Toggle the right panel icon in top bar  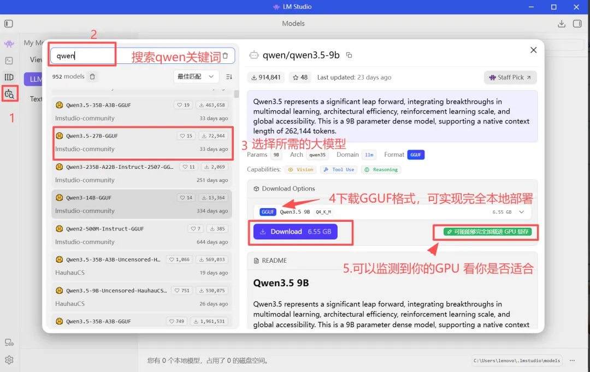(x=577, y=23)
